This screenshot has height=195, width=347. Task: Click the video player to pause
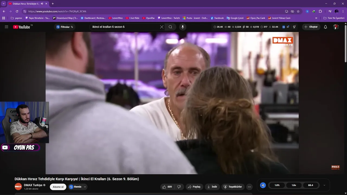(172, 103)
